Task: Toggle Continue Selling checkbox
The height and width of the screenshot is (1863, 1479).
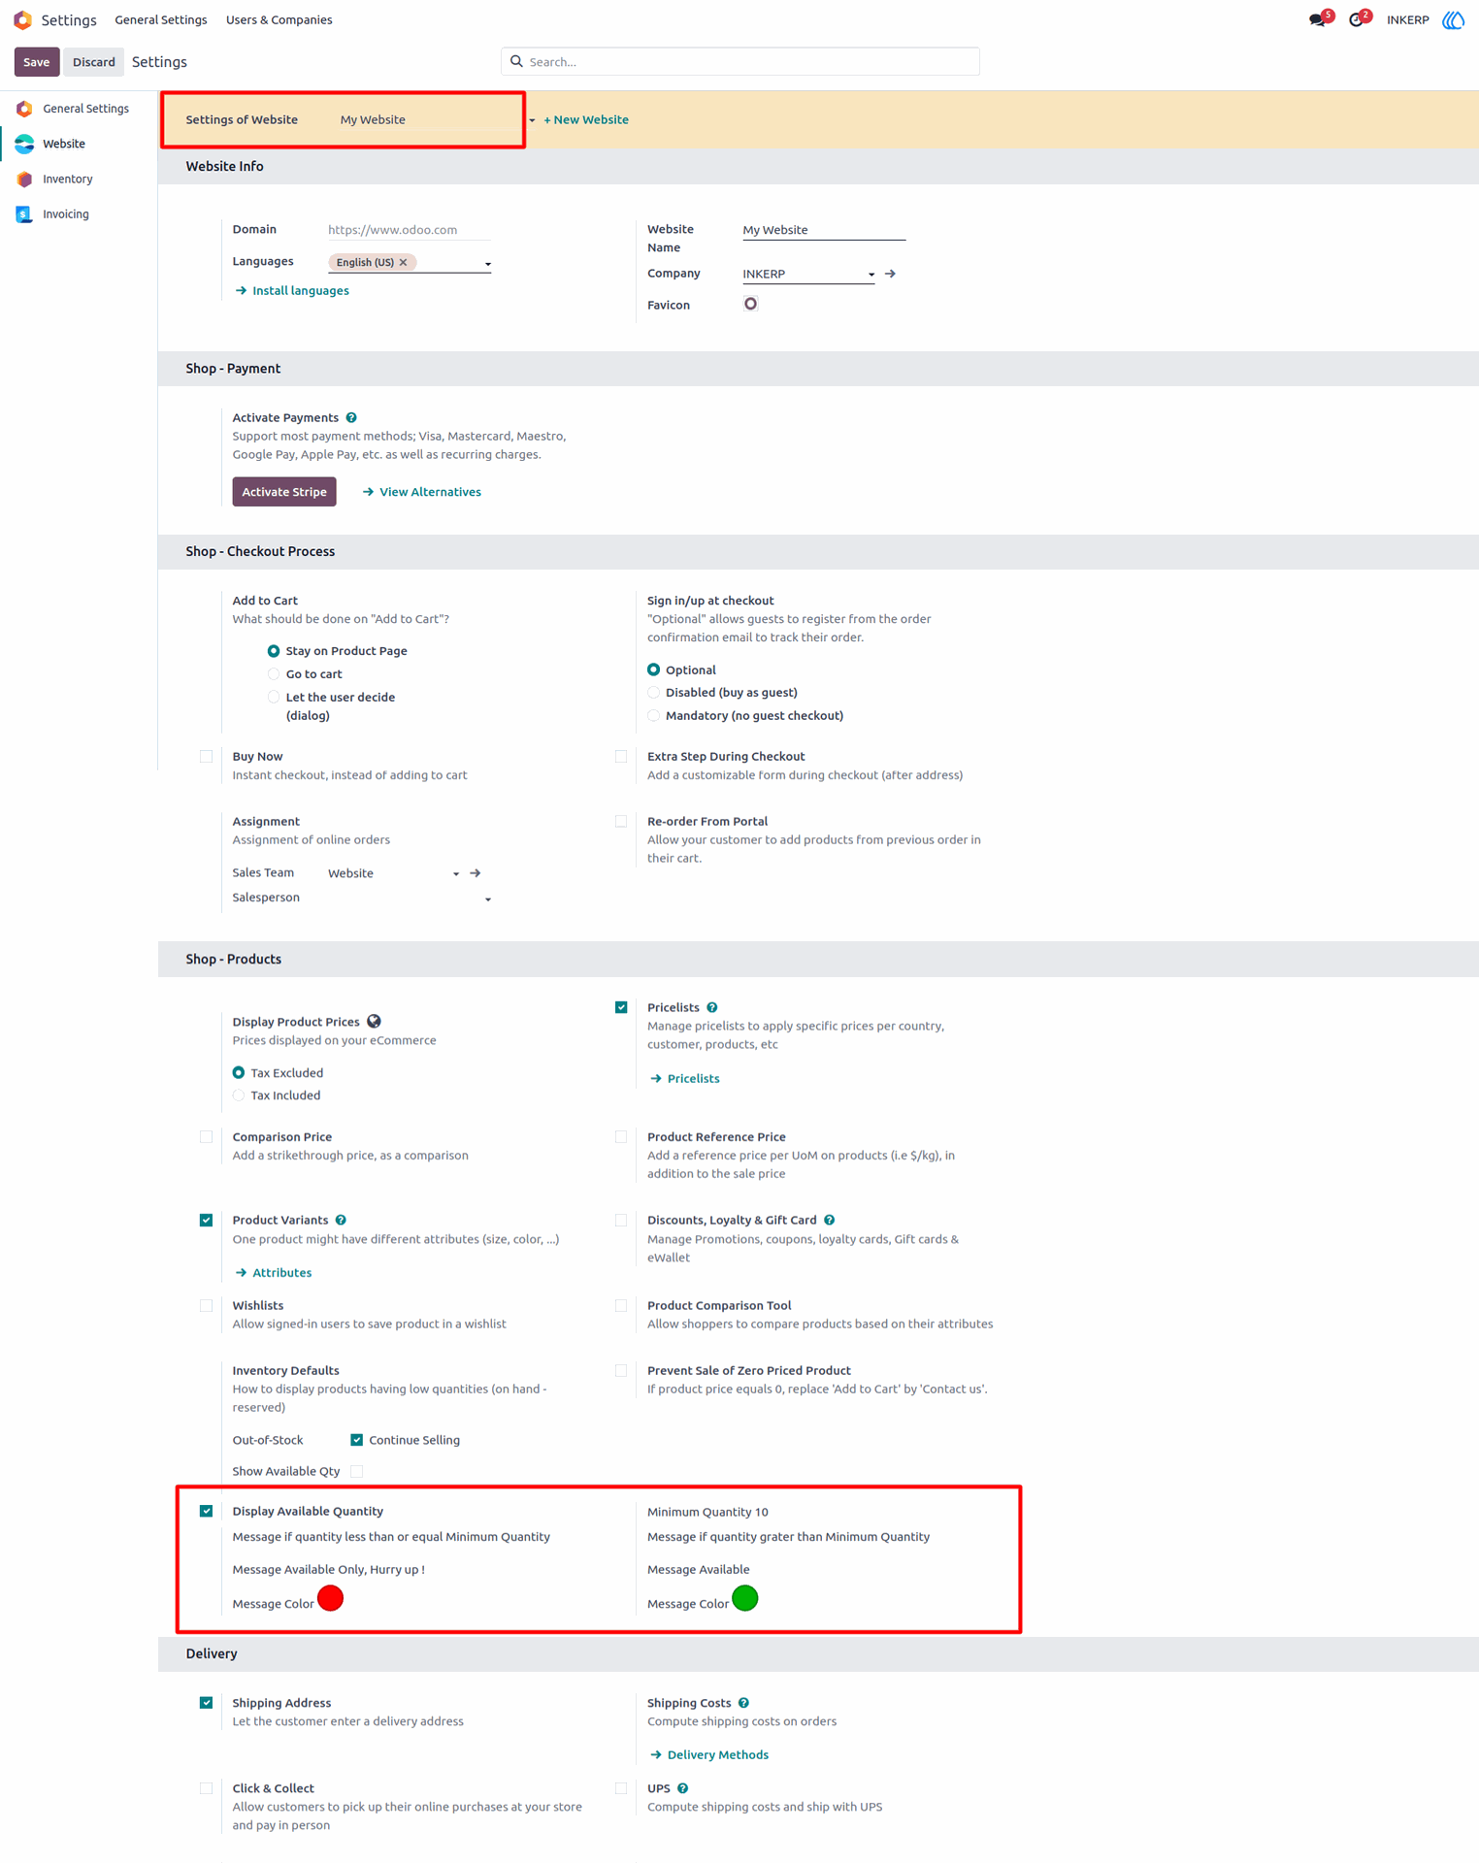Action: [x=357, y=1440]
